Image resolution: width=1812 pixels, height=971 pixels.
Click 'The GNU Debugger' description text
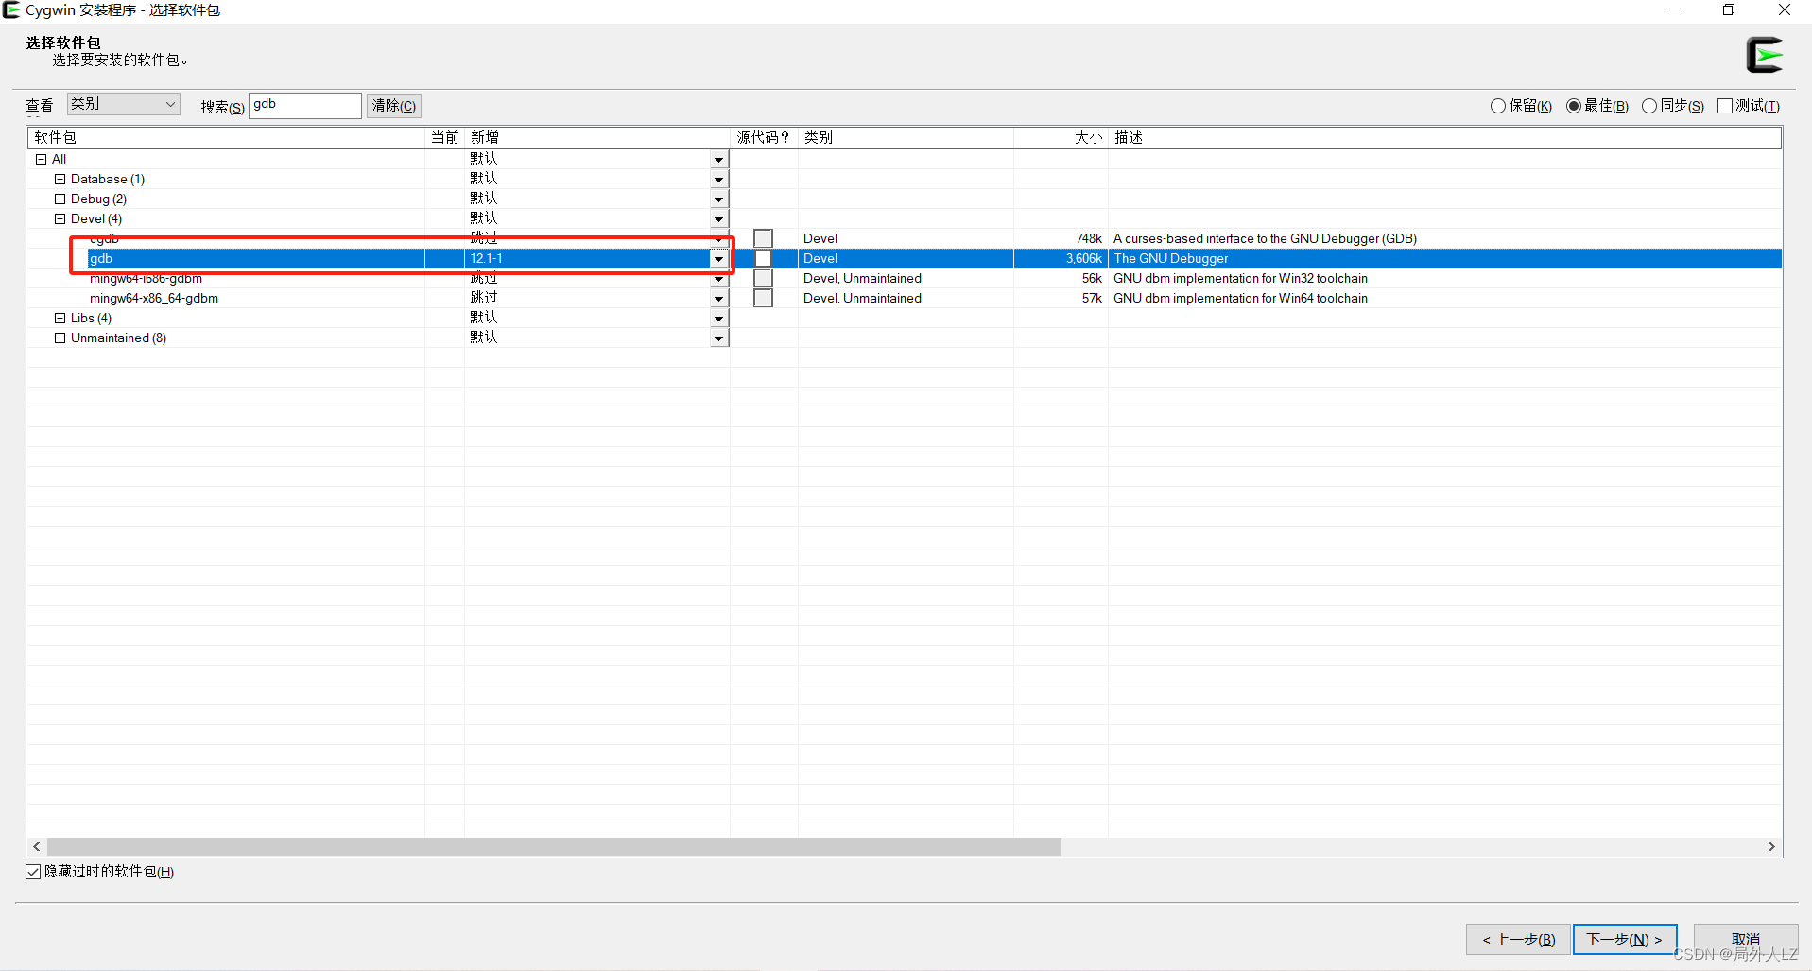click(x=1171, y=258)
